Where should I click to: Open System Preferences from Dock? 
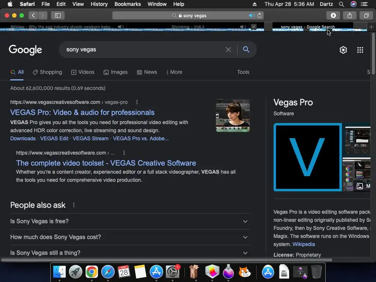[x=173, y=272]
